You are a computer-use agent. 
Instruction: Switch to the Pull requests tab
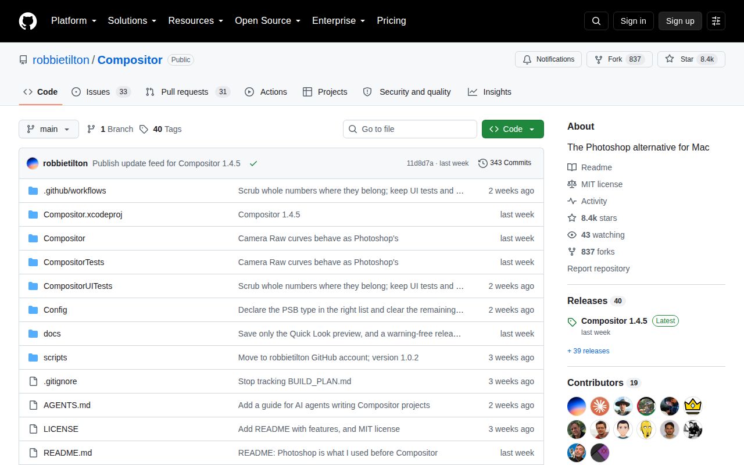[188, 92]
